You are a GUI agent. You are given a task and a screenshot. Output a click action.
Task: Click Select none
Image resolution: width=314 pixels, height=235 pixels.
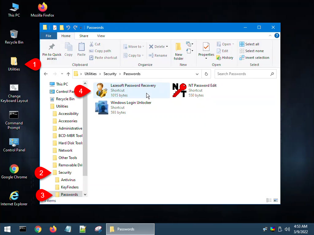[251, 51]
